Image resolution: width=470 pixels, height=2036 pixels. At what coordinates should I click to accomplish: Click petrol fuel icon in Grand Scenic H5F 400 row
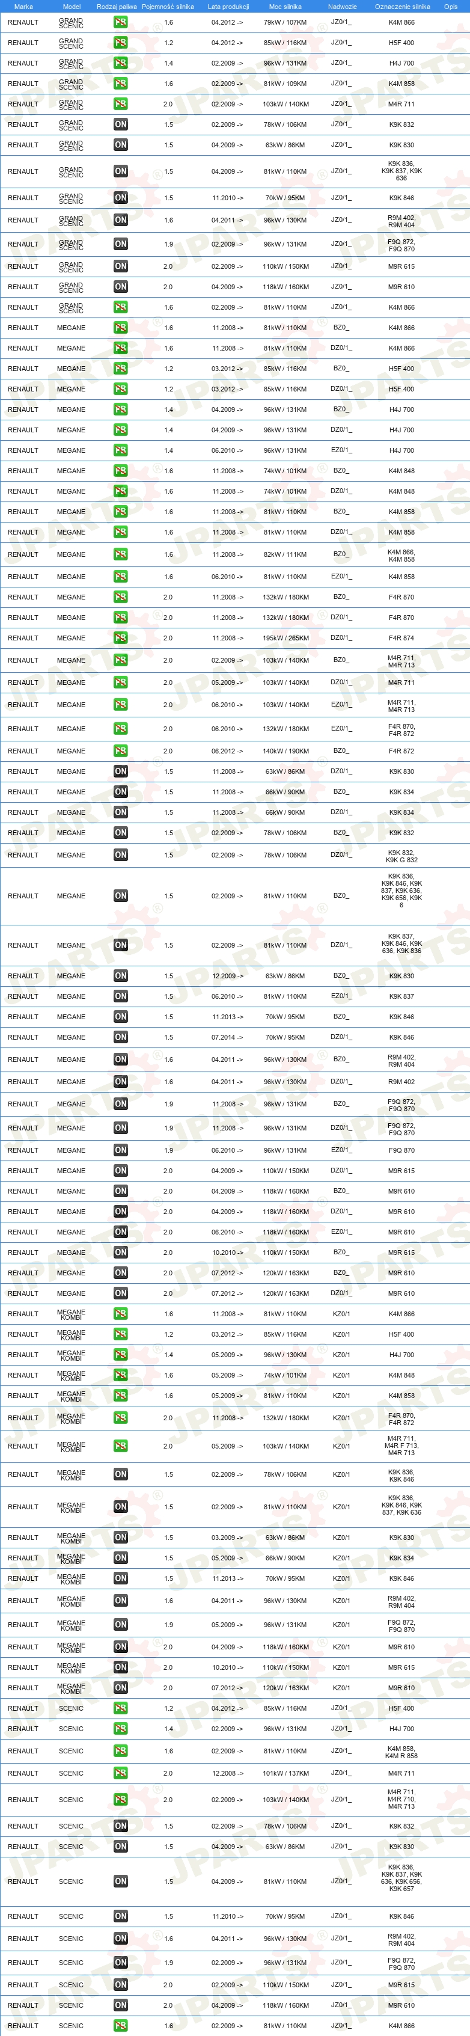120,43
